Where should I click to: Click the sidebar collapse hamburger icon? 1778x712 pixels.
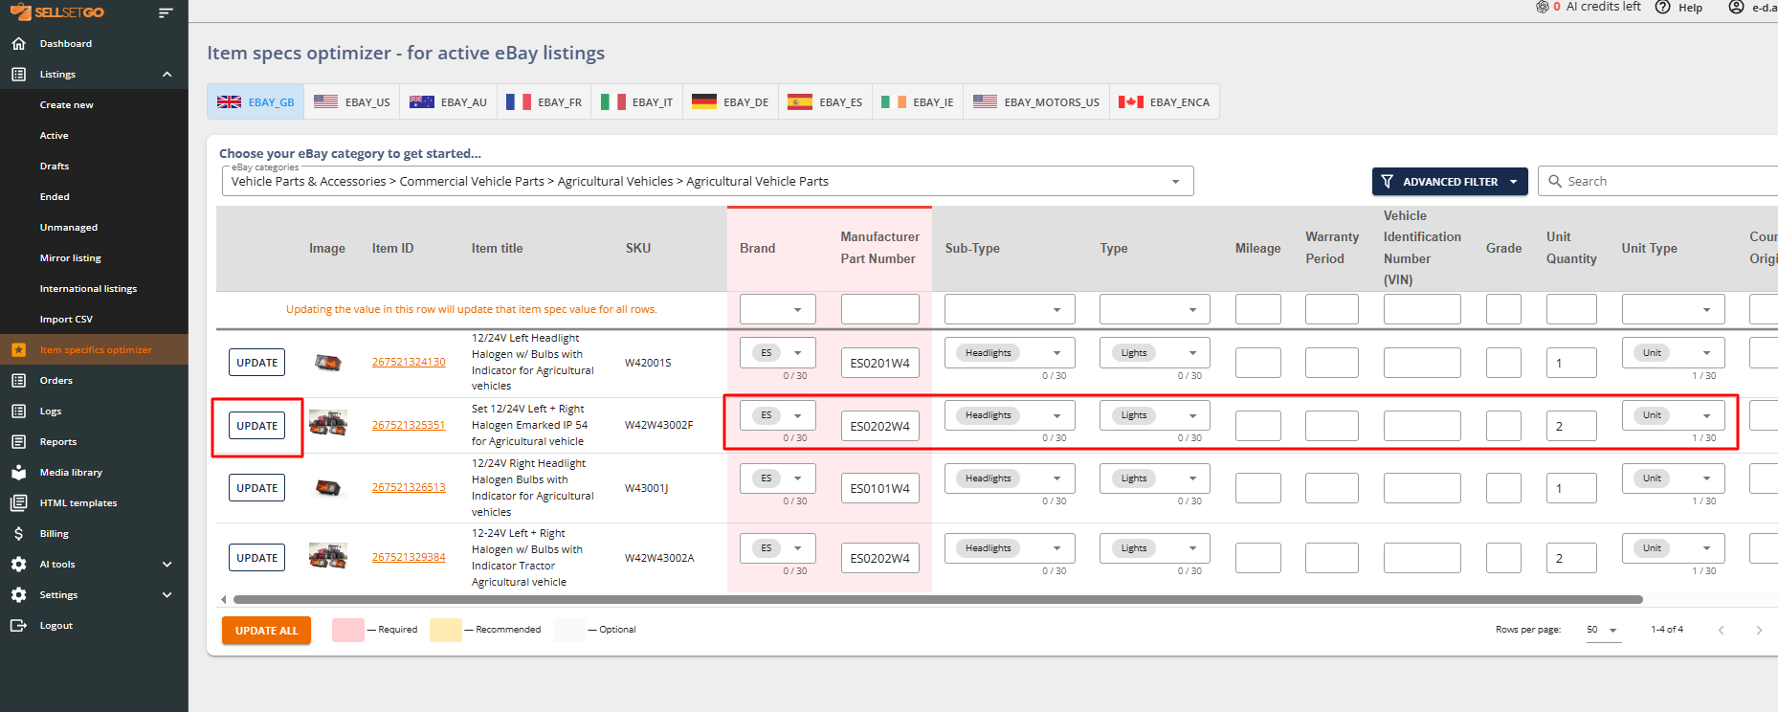pyautogui.click(x=166, y=13)
